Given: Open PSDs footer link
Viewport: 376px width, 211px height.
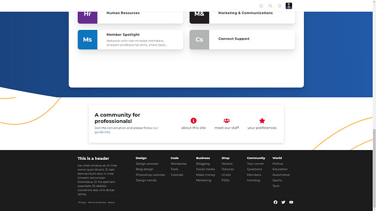Looking at the screenshot, I should tap(226, 181).
